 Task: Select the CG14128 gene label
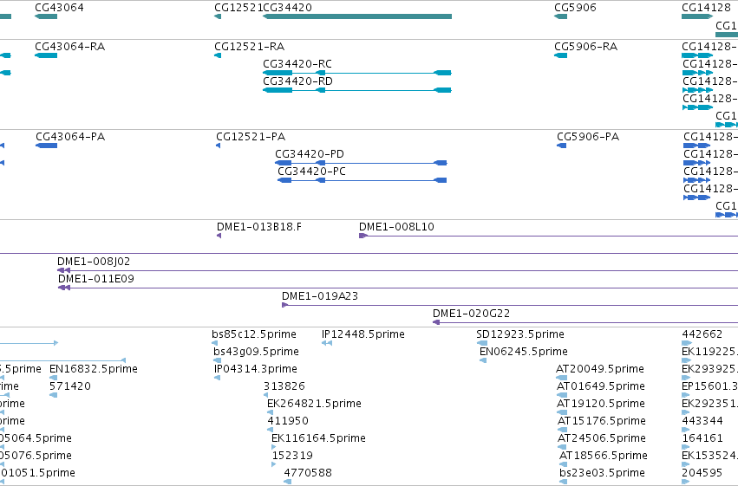tap(706, 8)
